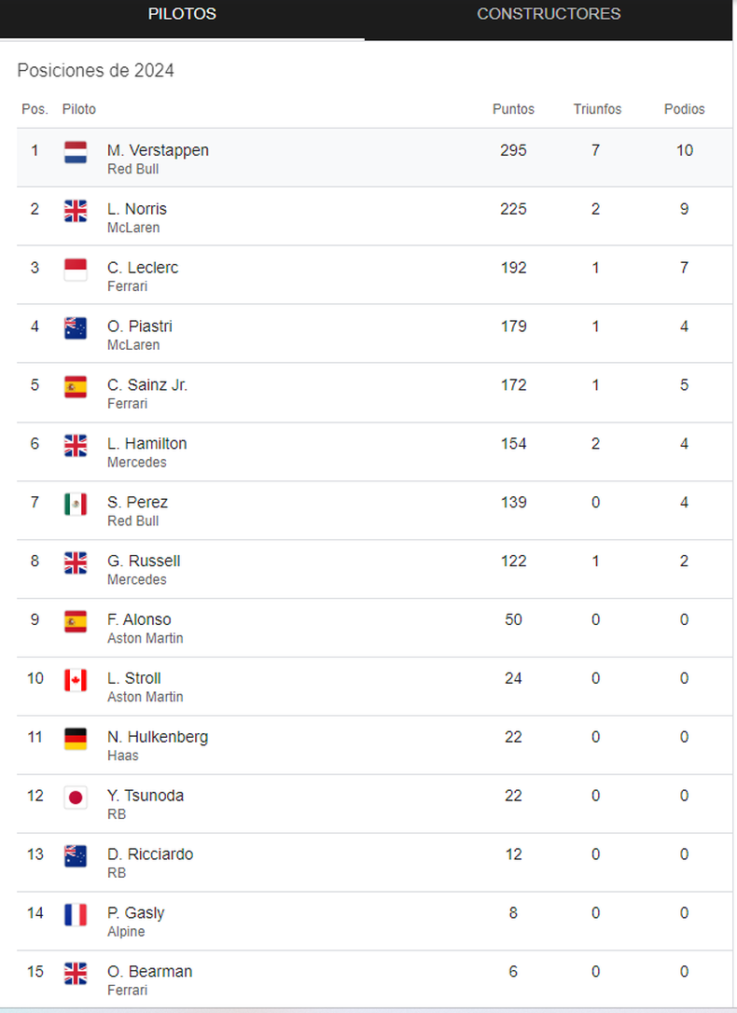
Task: Click the Spanish flag beside F. Alonso
Action: pyautogui.click(x=76, y=621)
